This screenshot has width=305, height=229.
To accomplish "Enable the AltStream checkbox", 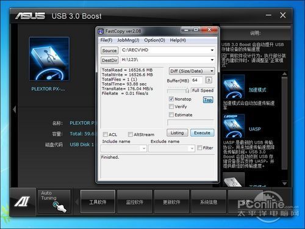I will 131,134.
